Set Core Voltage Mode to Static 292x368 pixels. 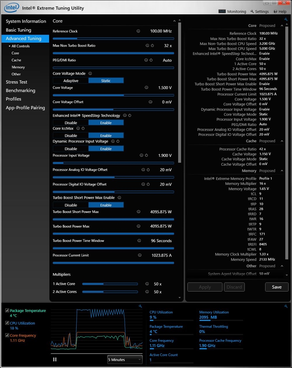point(106,81)
